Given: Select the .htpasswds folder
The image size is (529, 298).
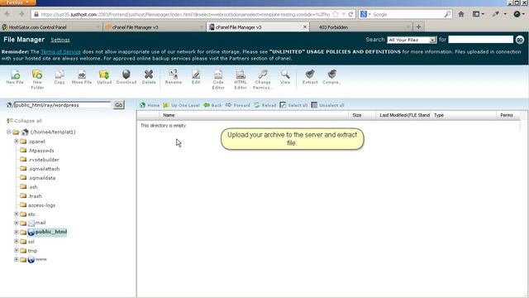Looking at the screenshot, I should point(41,151).
